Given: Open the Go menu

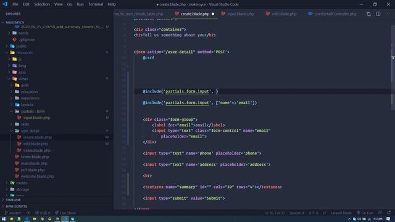Looking at the screenshot, I should click(70, 4).
